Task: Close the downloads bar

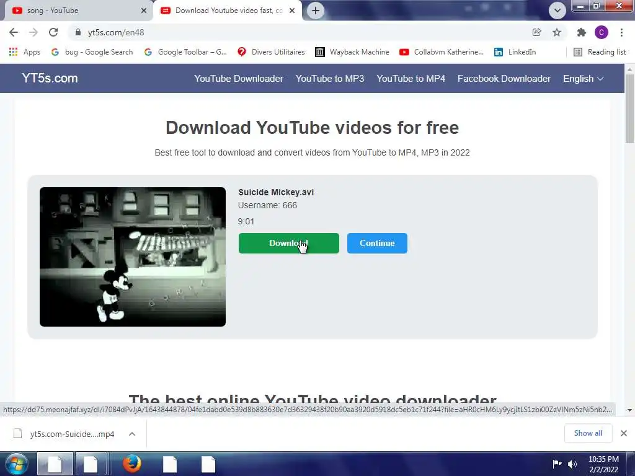Action: pos(624,433)
